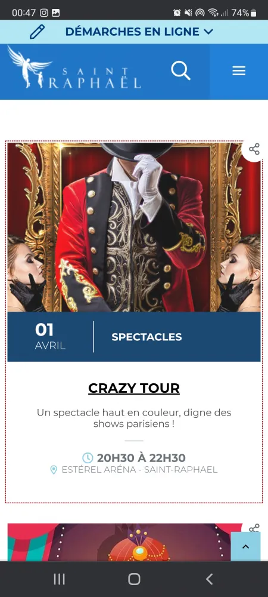This screenshot has width=268, height=597.
Task: Tap the 01 Avril date badge
Action: [x=50, y=337]
